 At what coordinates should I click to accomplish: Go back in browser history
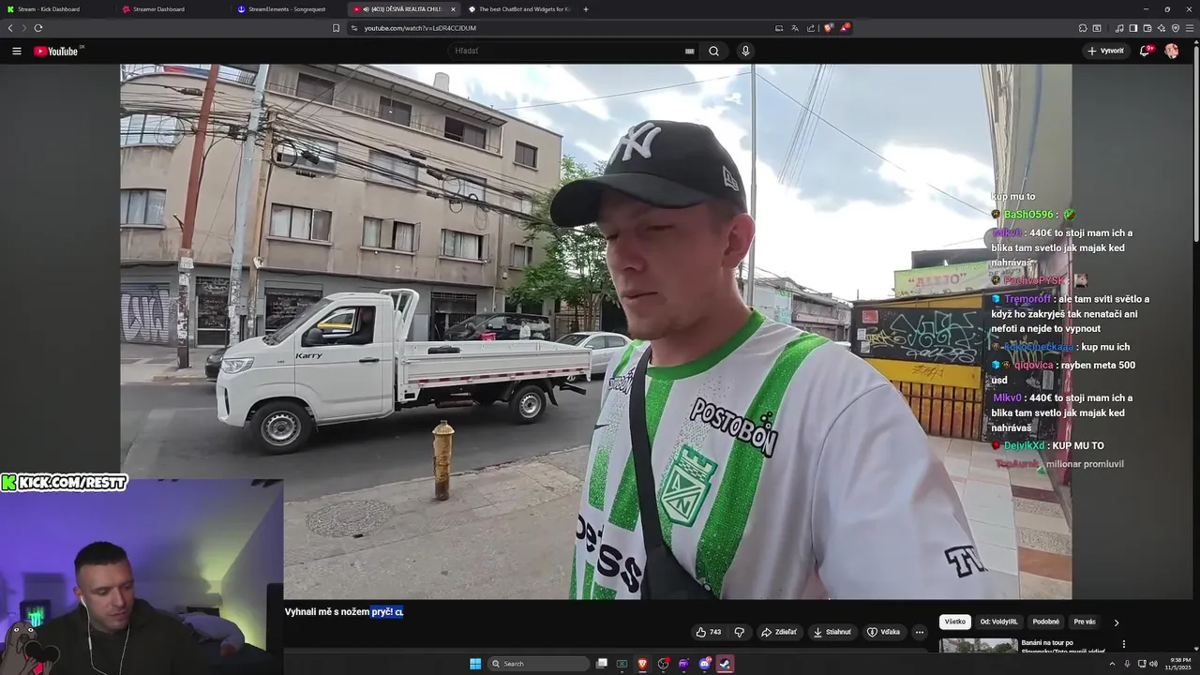pos(10,28)
